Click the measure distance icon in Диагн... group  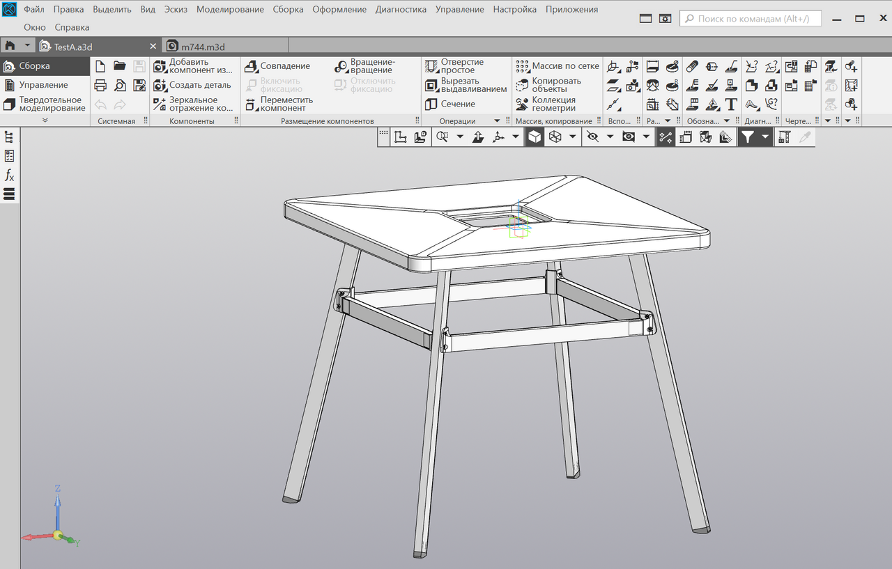click(x=751, y=66)
